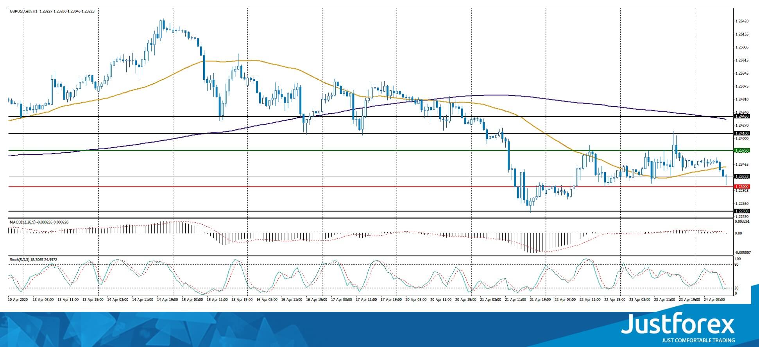Viewport: 759px width, 347px height.
Task: Click the 1.24810 price axis label
Action: (742, 99)
